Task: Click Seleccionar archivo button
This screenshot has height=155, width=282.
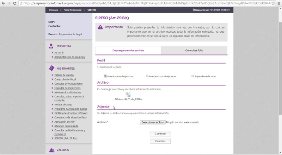Action: (x=153, y=122)
